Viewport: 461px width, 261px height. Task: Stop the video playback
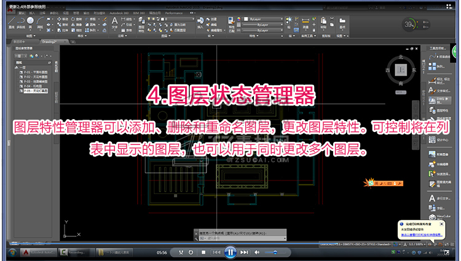click(x=203, y=252)
